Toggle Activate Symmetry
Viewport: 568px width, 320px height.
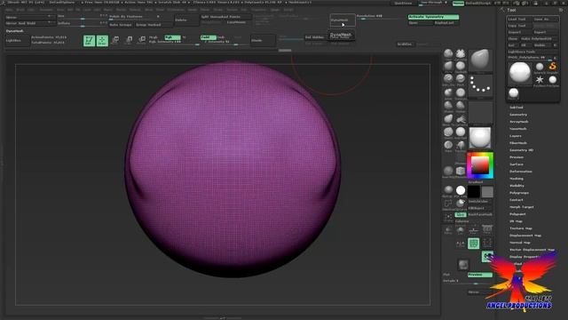coord(433,17)
